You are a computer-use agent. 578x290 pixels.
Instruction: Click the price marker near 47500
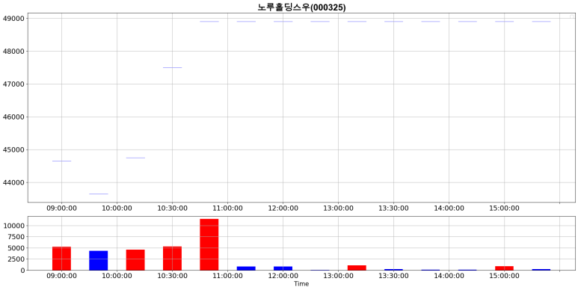[172, 67]
